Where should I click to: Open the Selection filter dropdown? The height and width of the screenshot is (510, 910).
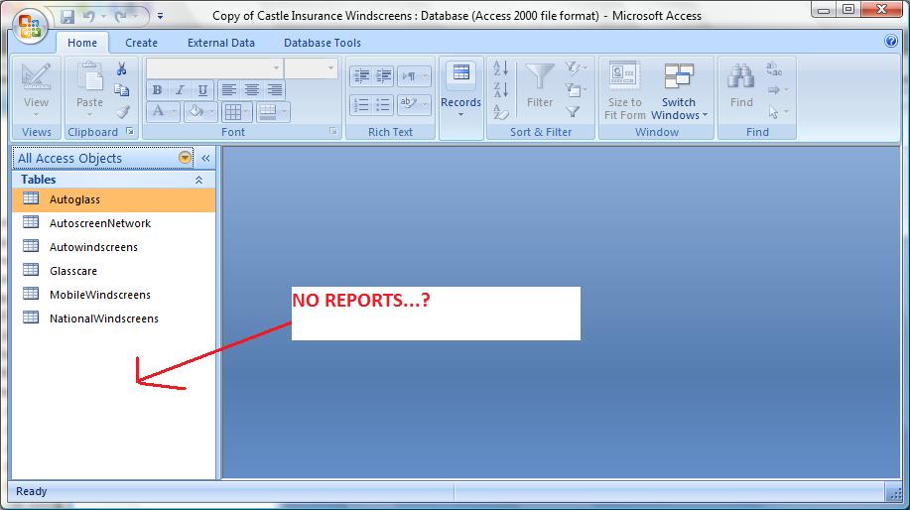(x=576, y=68)
